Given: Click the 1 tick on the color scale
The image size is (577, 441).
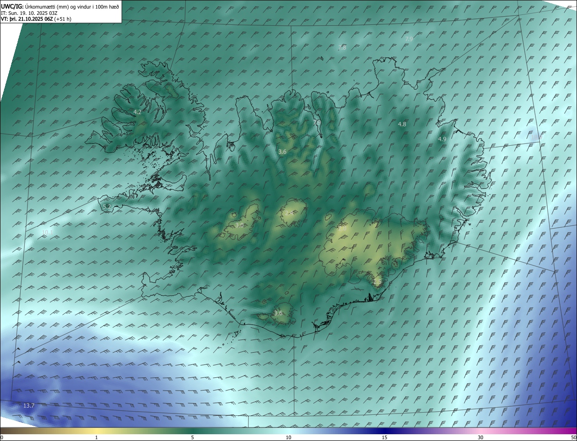Looking at the screenshot, I should pos(96,437).
